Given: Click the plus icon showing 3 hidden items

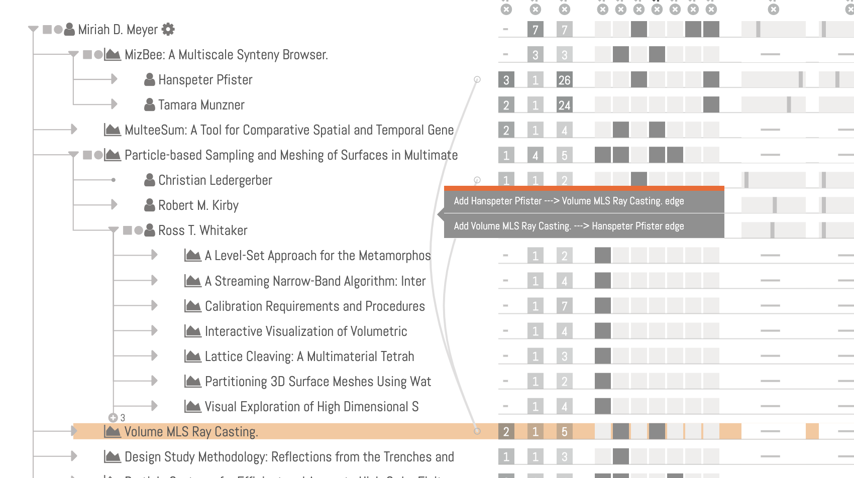Looking at the screenshot, I should point(113,418).
